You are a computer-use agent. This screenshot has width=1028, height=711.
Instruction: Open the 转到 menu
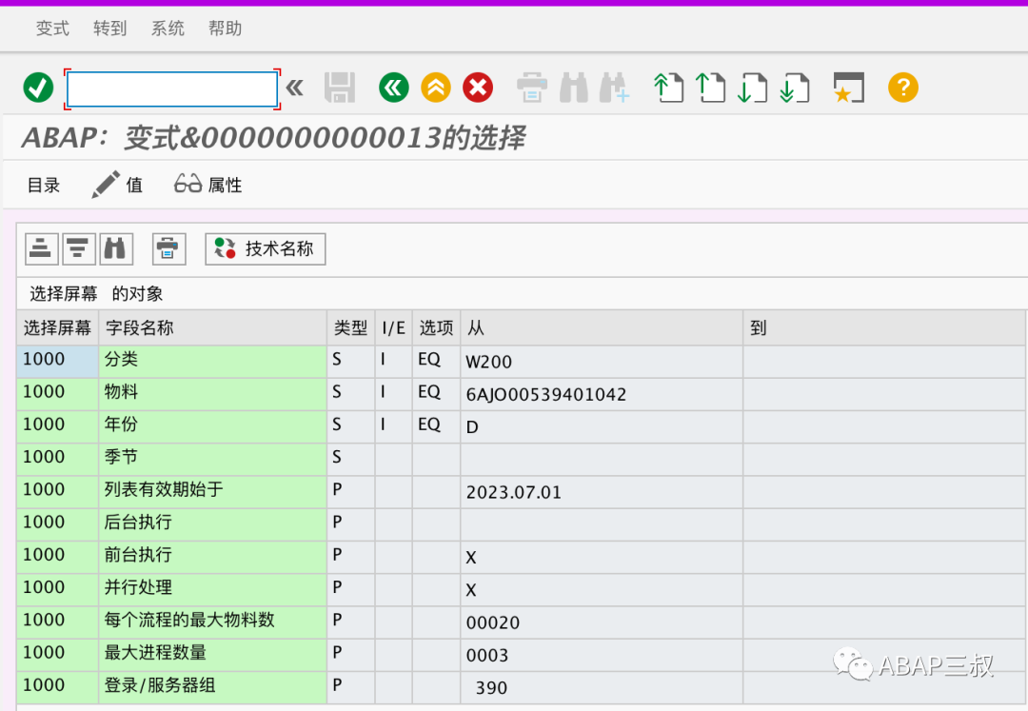point(110,29)
